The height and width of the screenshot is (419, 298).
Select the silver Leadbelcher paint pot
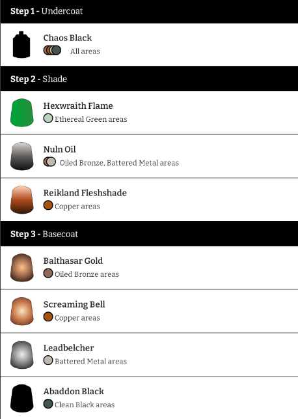[22, 354]
